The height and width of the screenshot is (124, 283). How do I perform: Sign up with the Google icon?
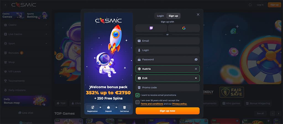click(184, 28)
